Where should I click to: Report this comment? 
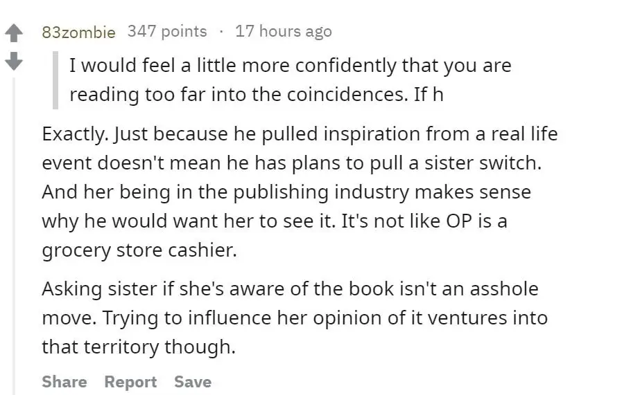pyautogui.click(x=130, y=381)
